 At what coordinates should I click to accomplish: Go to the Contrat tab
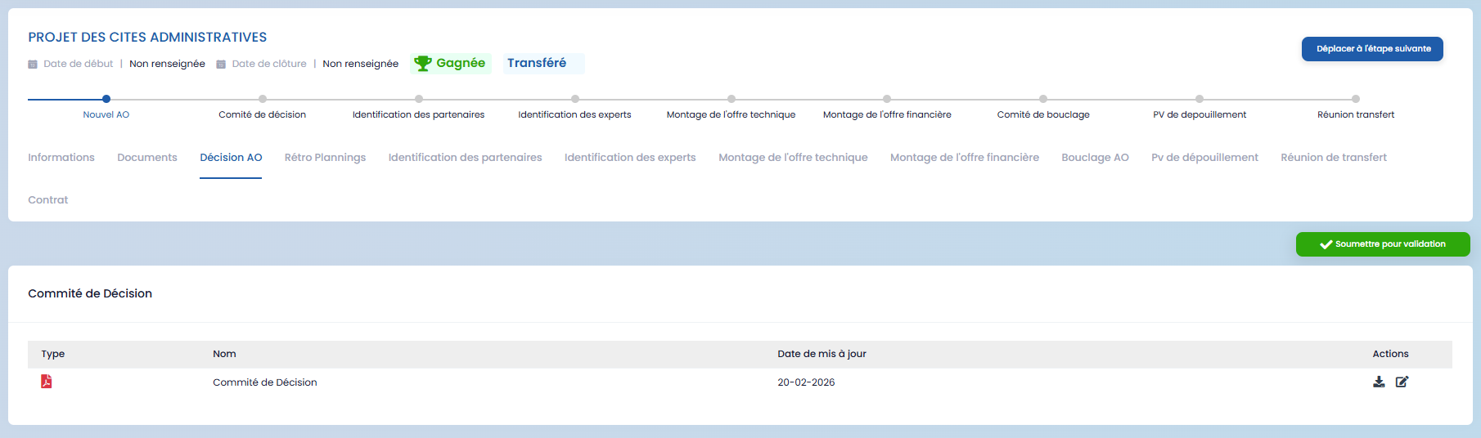click(48, 200)
